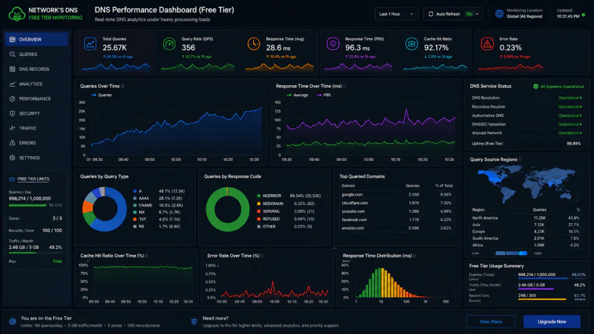Click the info icon next to You are on the Free Tier
The image size is (594, 334).
click(x=12, y=322)
